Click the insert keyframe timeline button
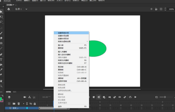This screenshot has height=112, width=175. point(94,97)
